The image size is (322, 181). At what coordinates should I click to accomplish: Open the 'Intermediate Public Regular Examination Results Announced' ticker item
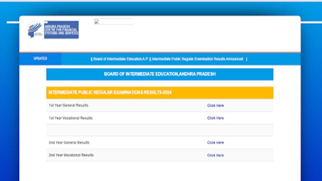click(197, 59)
